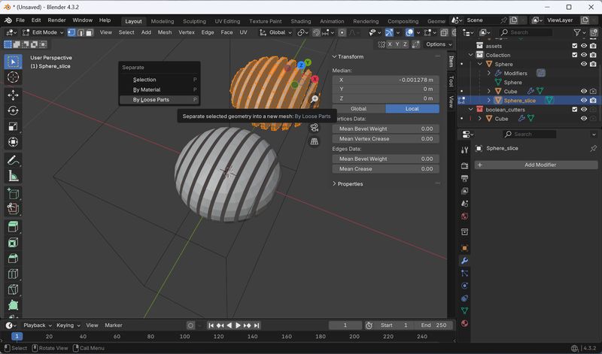Open the Render properties tab
The width and height of the screenshot is (602, 354).
click(x=464, y=165)
